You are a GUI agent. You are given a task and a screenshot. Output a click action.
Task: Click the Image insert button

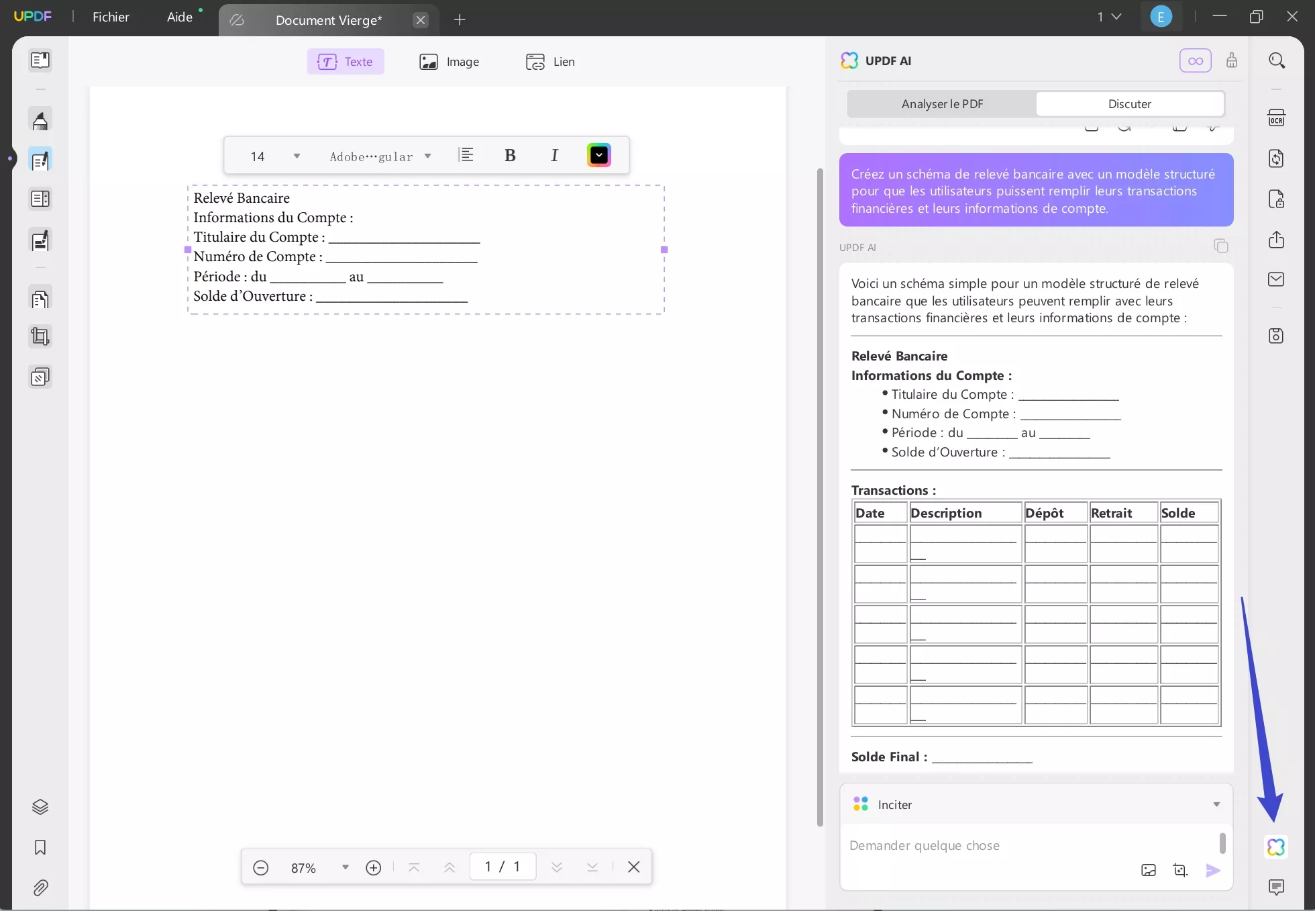click(450, 62)
